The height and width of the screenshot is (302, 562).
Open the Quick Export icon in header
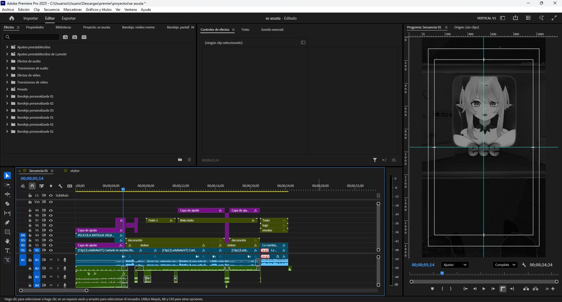pos(515,18)
